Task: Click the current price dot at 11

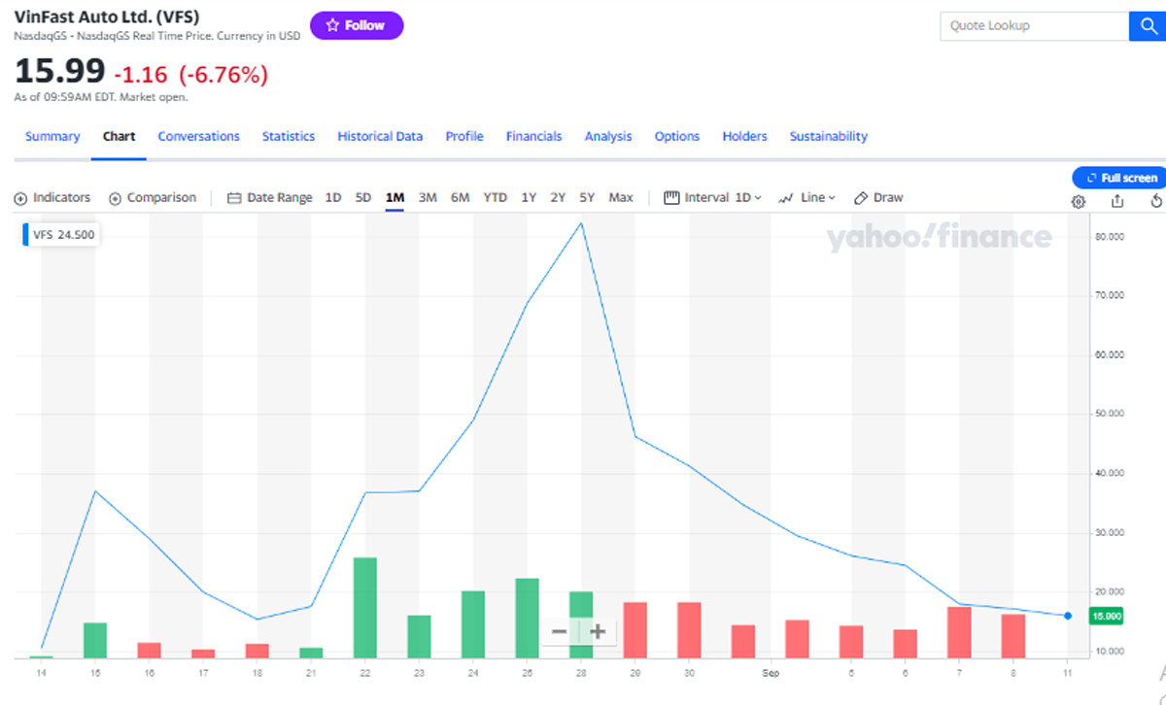Action: pos(1068,616)
